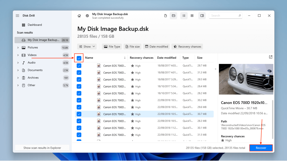Uncheck the first Canon EOS 700D file

point(79,65)
